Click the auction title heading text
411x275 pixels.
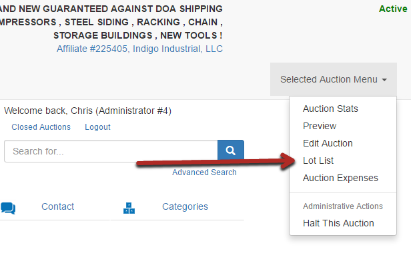point(111,22)
